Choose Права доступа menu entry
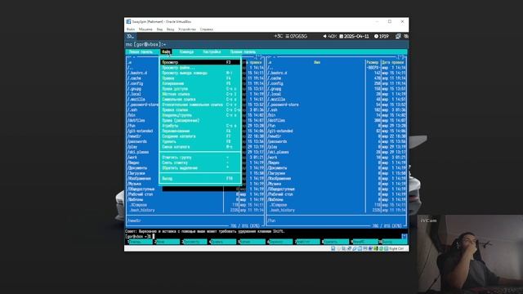Viewport: 523px width, 294px height. (x=200, y=89)
